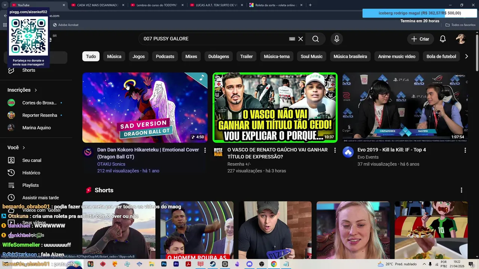
Task: Switch to Roleta da sorte browser tab
Action: coord(276,5)
